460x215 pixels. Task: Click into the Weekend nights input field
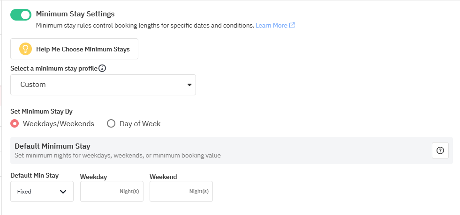181,191
